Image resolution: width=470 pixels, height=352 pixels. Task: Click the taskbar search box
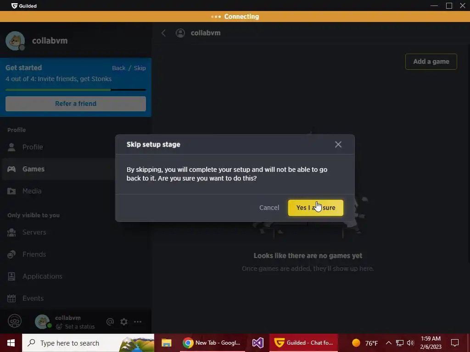click(88, 343)
